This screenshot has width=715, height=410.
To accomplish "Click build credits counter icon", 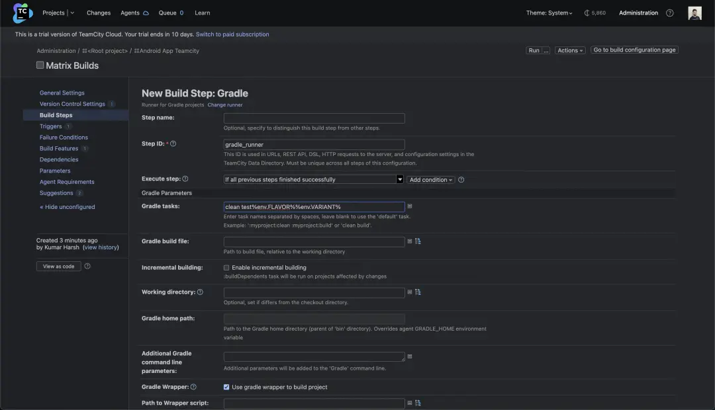I will coord(587,13).
